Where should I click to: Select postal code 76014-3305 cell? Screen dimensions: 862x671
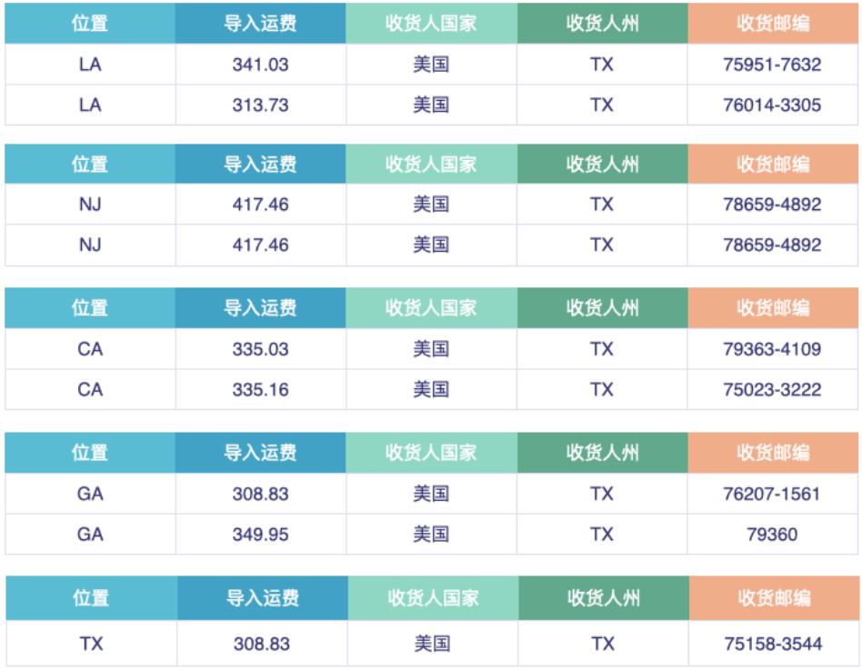pos(772,105)
